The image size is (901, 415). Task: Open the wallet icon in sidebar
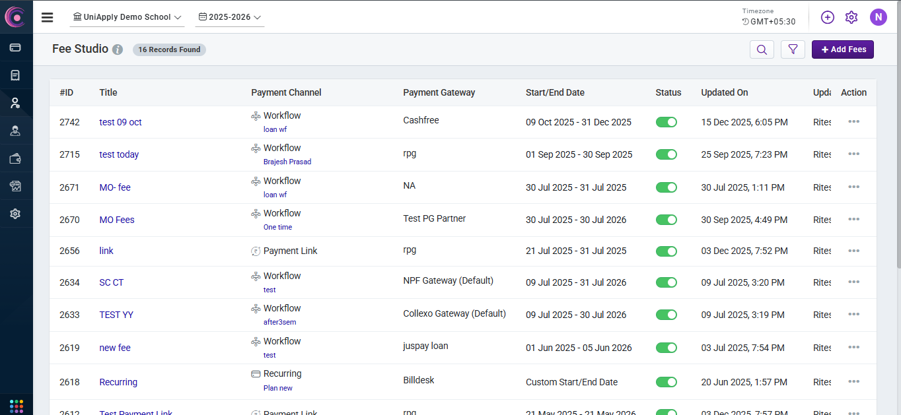[16, 158]
